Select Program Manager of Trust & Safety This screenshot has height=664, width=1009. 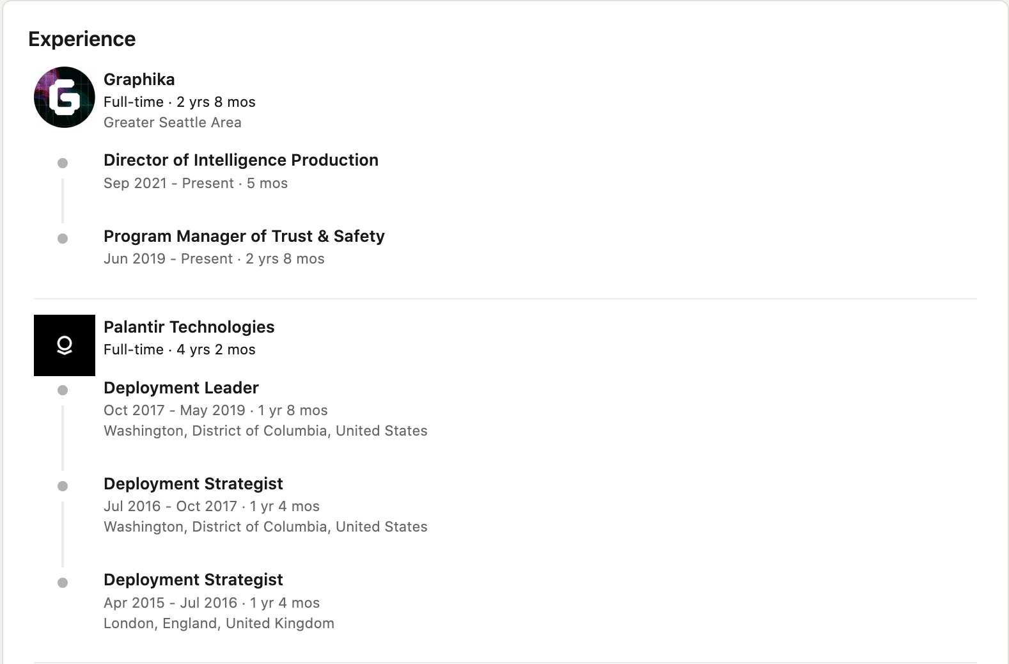pos(244,236)
